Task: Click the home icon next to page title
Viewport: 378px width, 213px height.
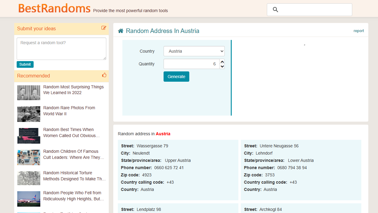Action: [x=121, y=31]
